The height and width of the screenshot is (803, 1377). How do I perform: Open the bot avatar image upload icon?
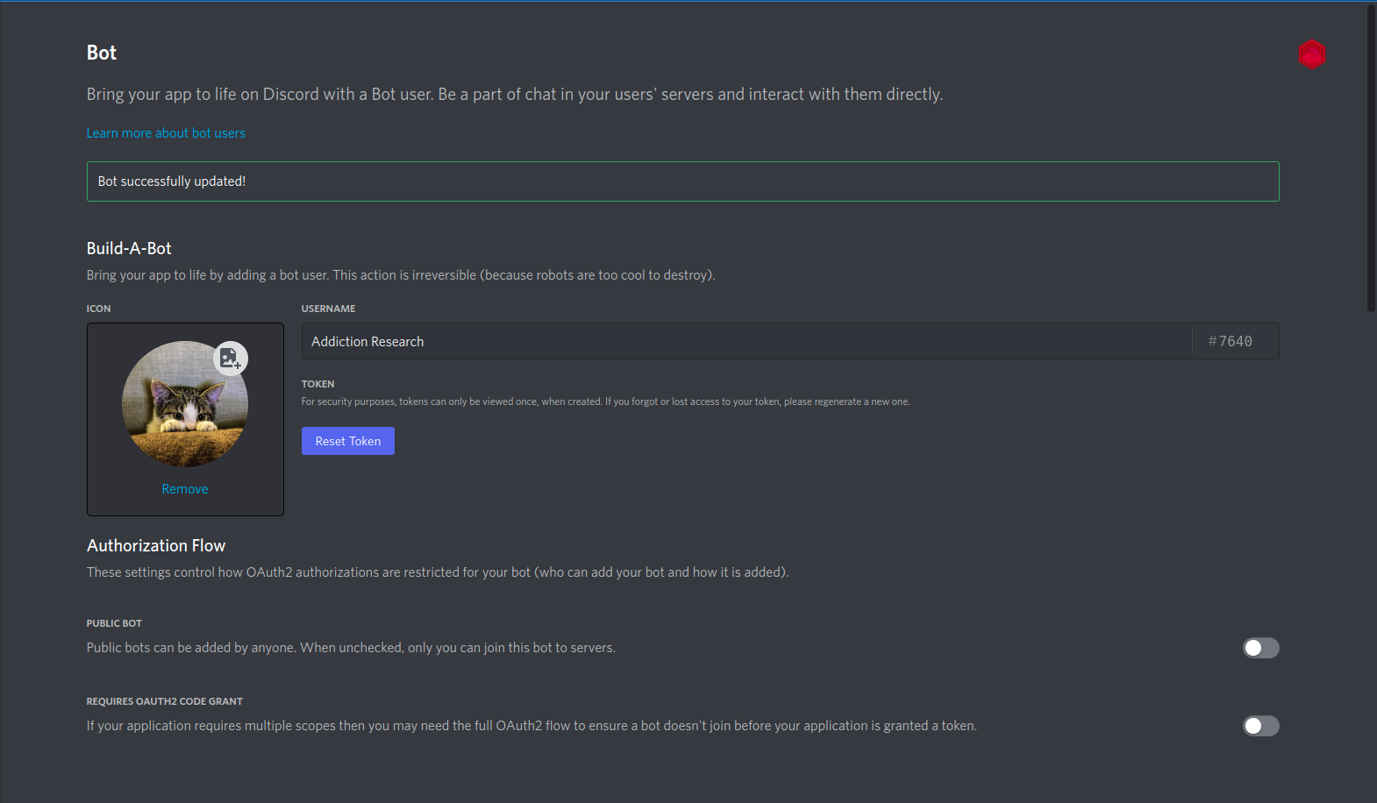230,359
